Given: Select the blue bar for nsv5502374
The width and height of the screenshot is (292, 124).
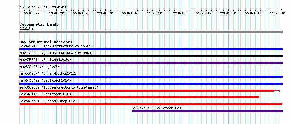Looking at the screenshot, I should pos(151,77).
